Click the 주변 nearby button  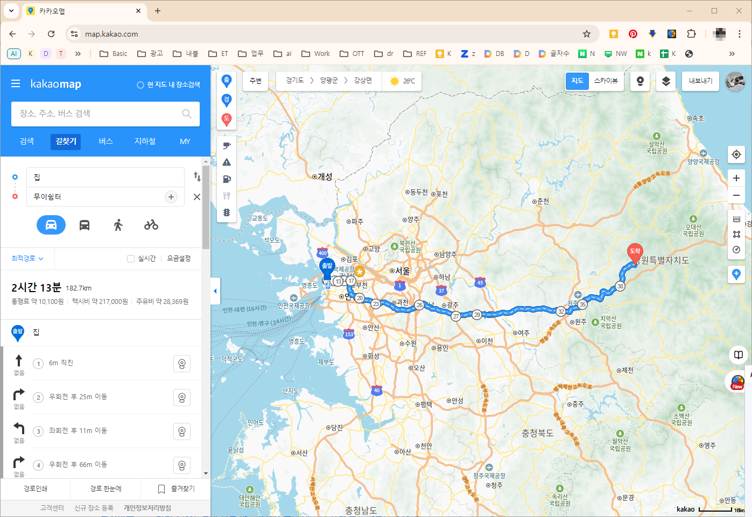[256, 81]
